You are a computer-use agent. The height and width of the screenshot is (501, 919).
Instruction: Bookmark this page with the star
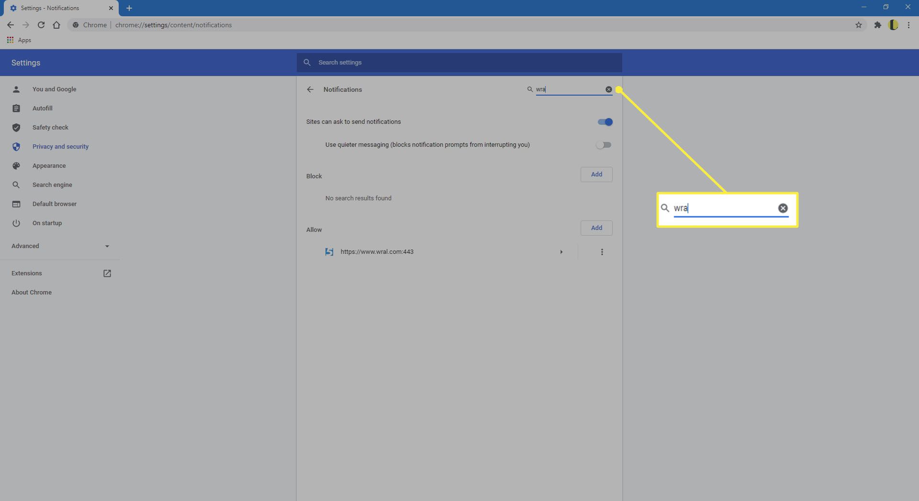click(x=859, y=25)
